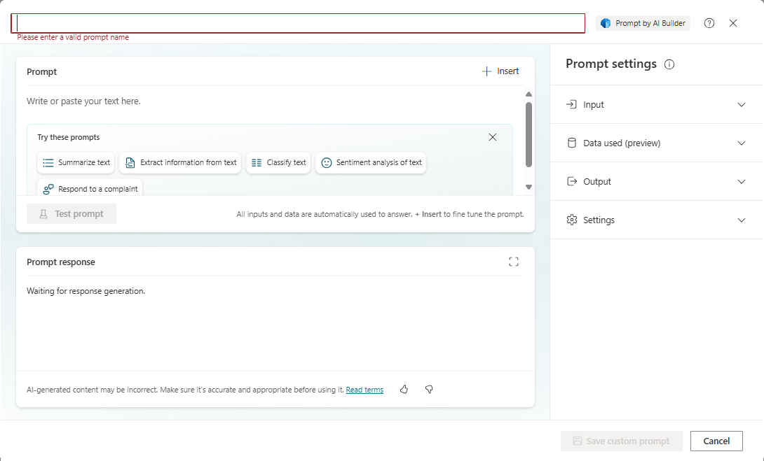Expand the Data used (preview) section

656,143
